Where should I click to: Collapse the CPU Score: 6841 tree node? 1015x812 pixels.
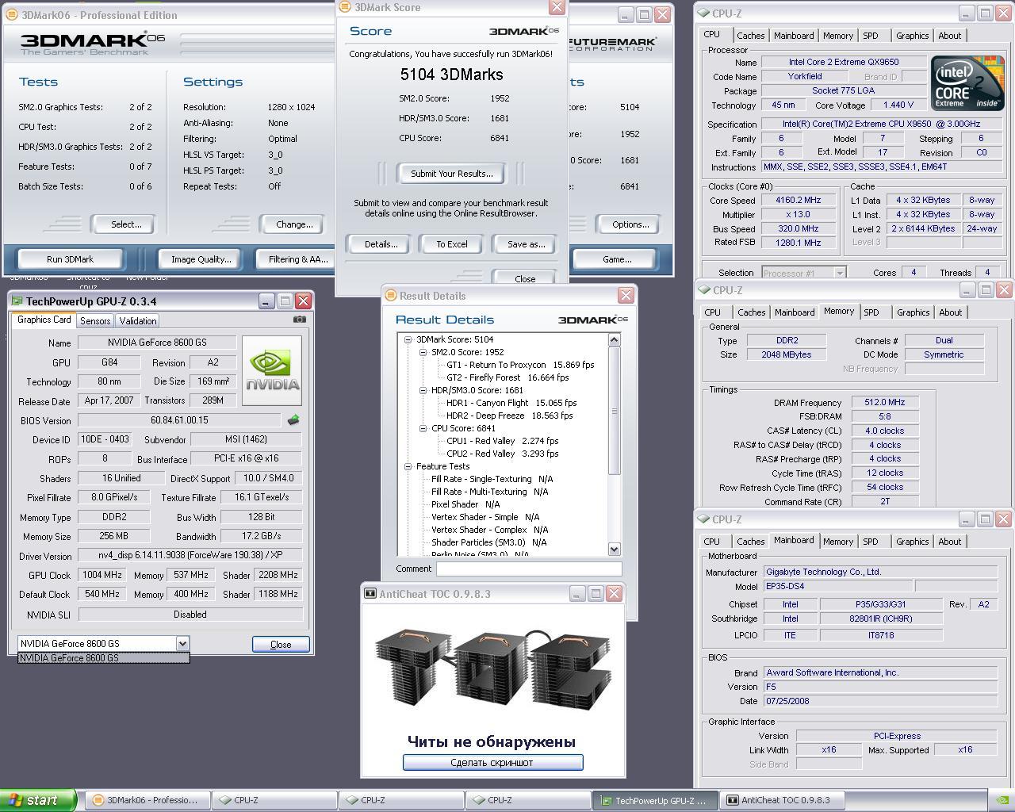(x=423, y=428)
